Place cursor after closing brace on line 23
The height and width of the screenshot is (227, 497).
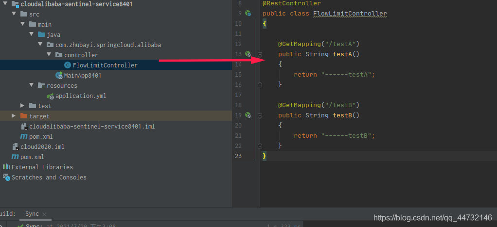(267, 156)
